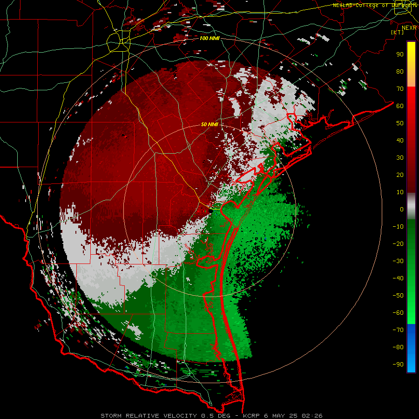Click the -10 value on the color scale
This screenshot has width=419, height=419.
(398, 227)
